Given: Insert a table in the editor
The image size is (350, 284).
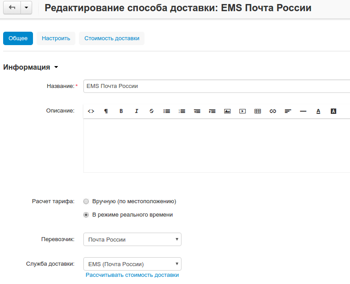Looking at the screenshot, I should (x=257, y=111).
